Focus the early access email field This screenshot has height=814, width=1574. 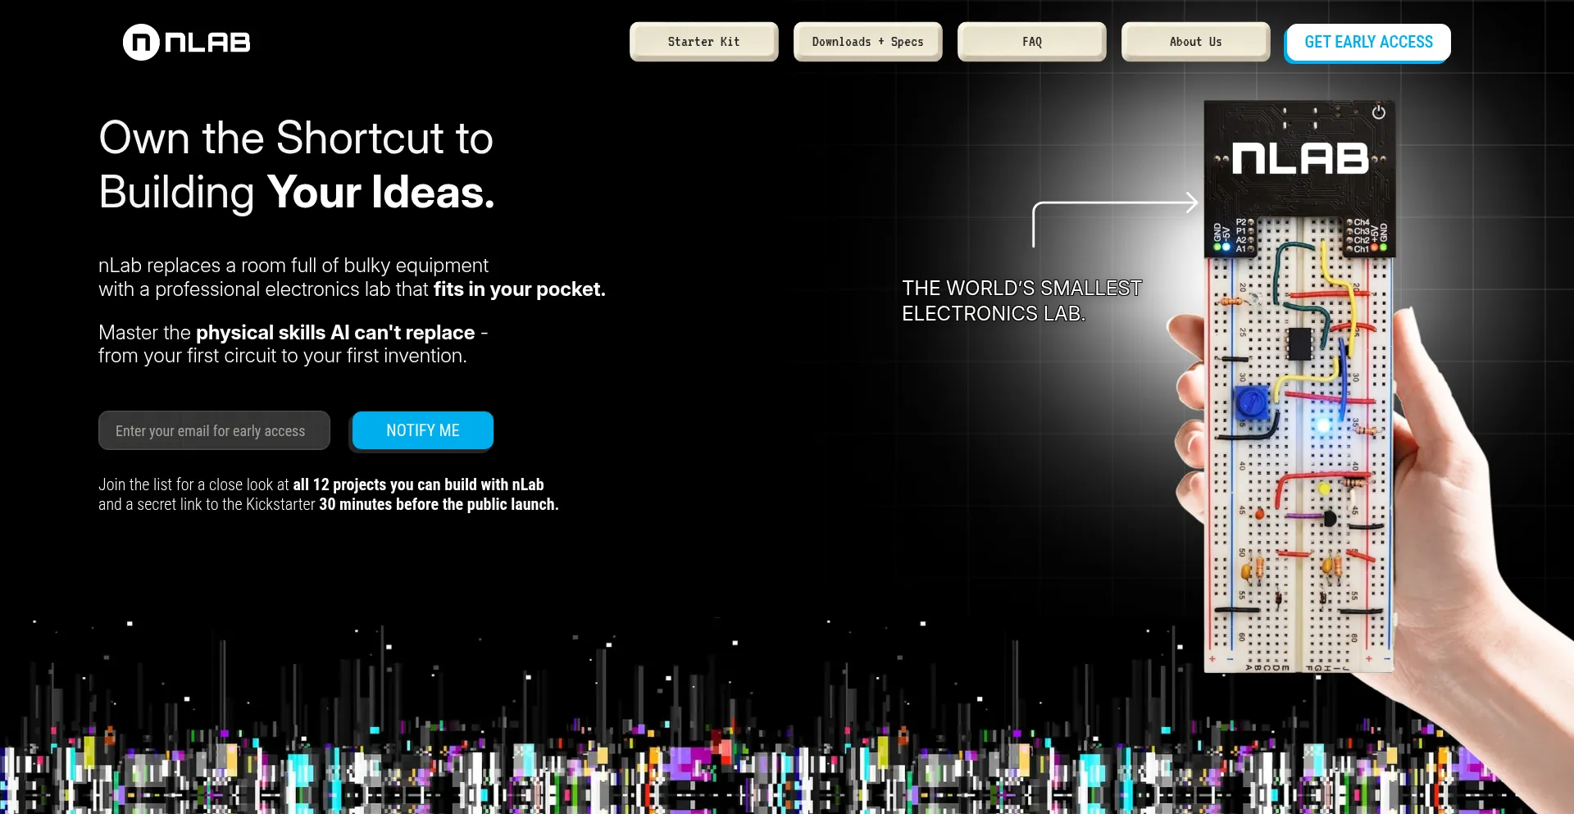[x=214, y=430]
